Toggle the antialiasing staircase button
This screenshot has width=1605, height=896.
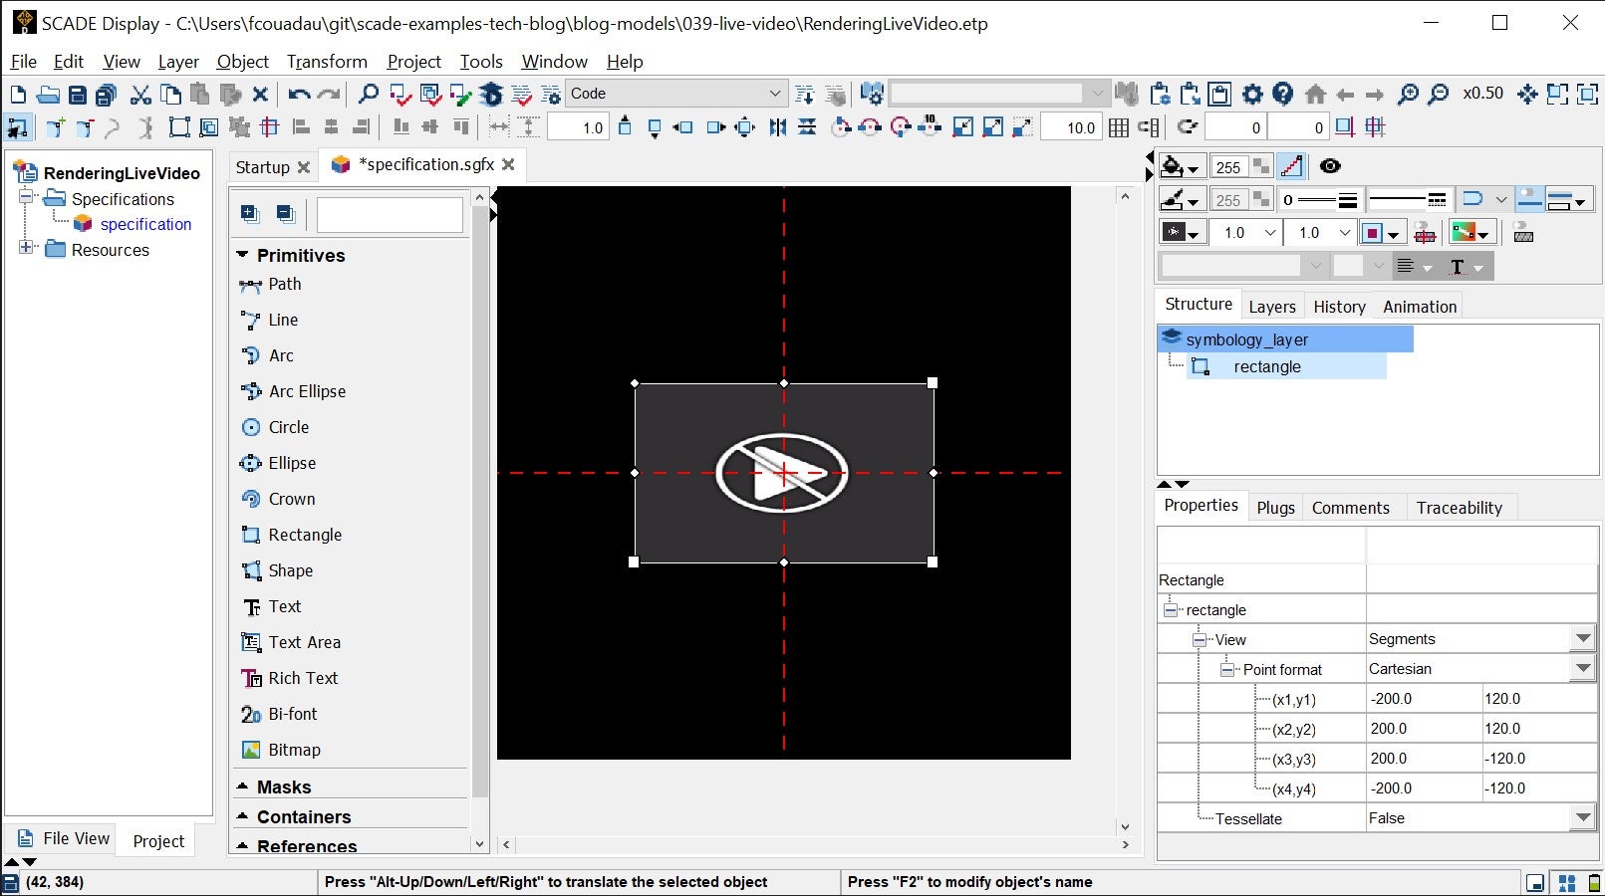click(x=1291, y=166)
